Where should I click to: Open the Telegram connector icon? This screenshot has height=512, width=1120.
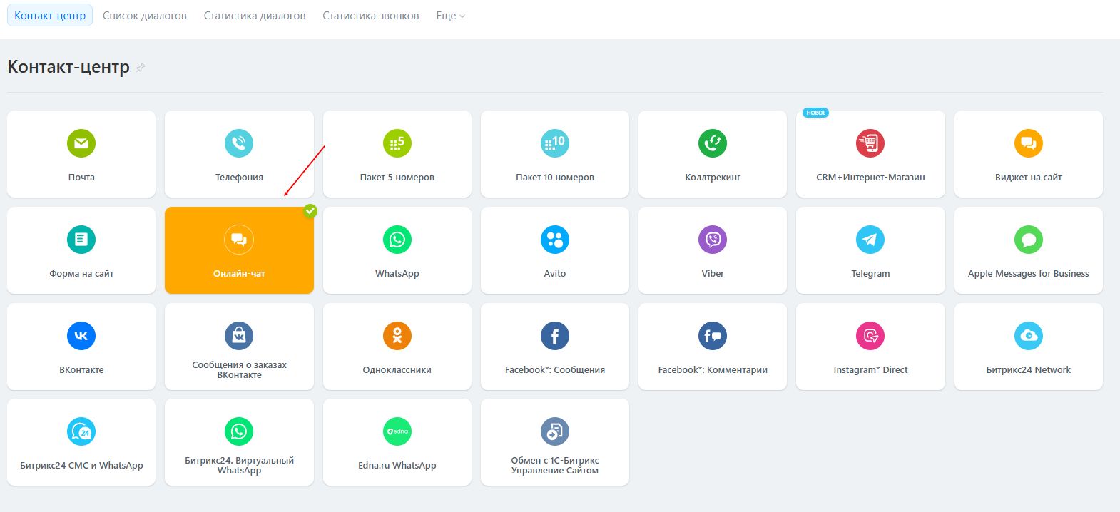(870, 240)
